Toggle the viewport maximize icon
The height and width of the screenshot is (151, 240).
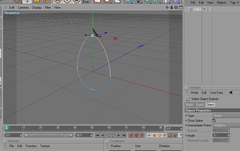click(x=181, y=8)
